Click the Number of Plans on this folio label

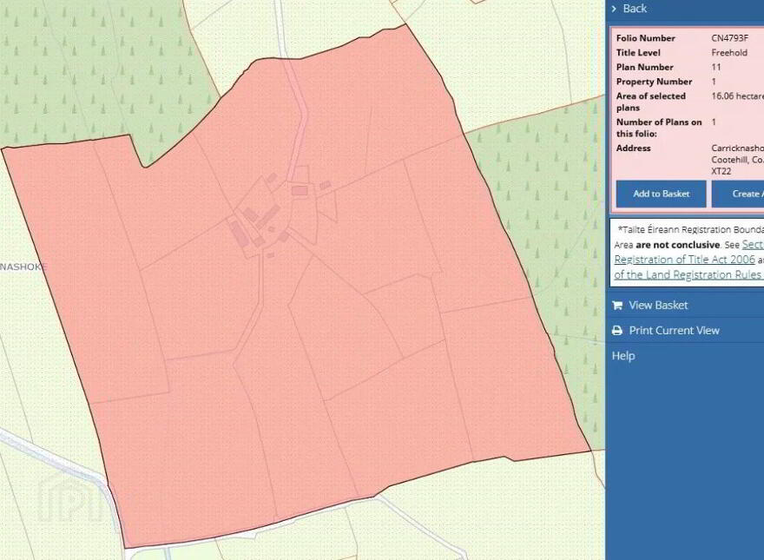[x=659, y=128]
